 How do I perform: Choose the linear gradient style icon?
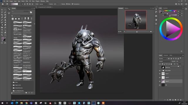click(22, 4)
